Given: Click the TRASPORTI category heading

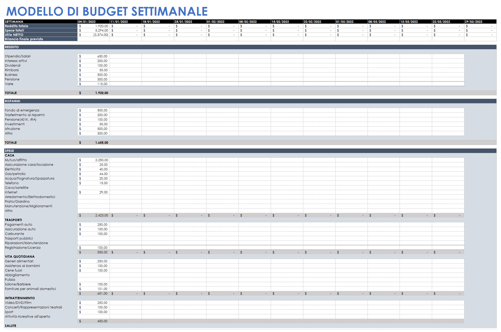Looking at the screenshot, I should pyautogui.click(x=13, y=220).
